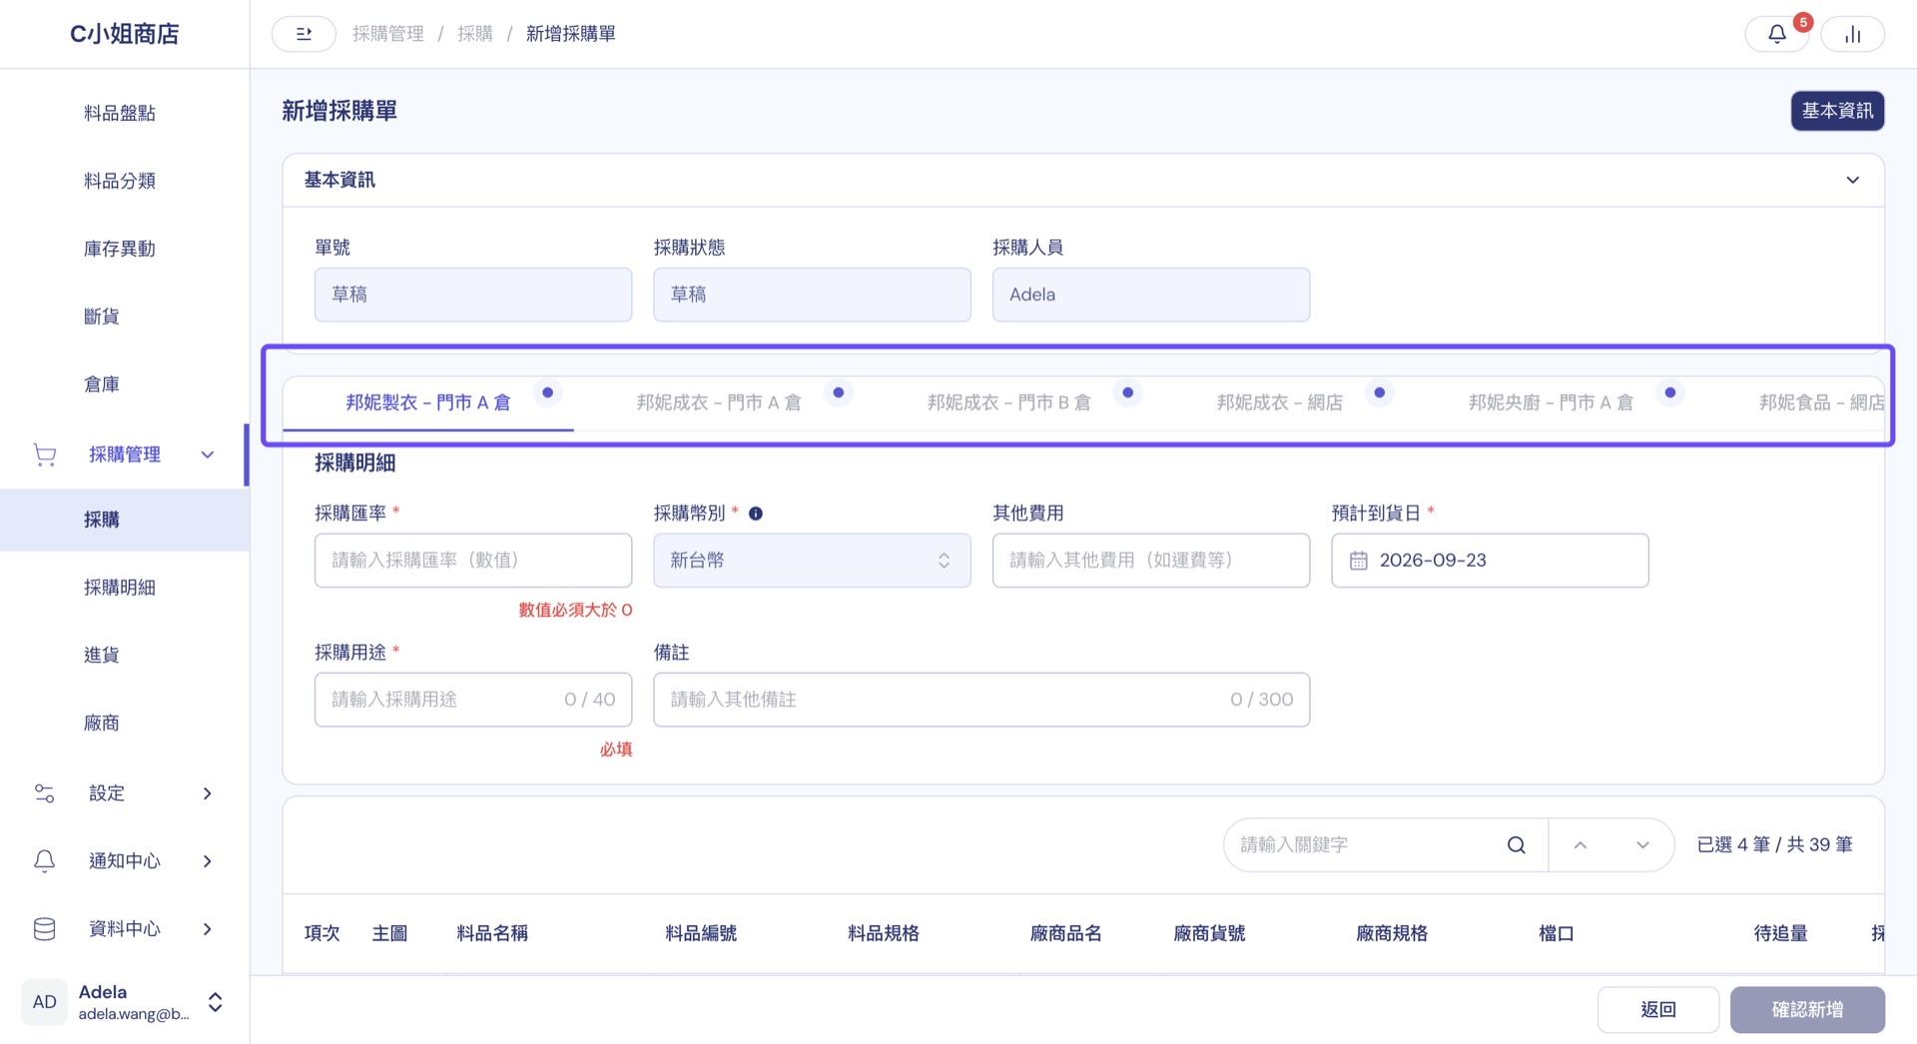Click the 基本資訊 anchor button
Viewport: 1917px width, 1044px height.
pos(1837,111)
